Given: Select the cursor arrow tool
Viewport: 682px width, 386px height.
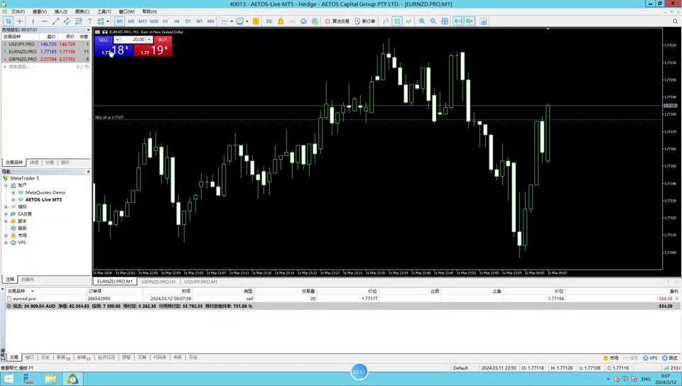Looking at the screenshot, I should (8, 21).
